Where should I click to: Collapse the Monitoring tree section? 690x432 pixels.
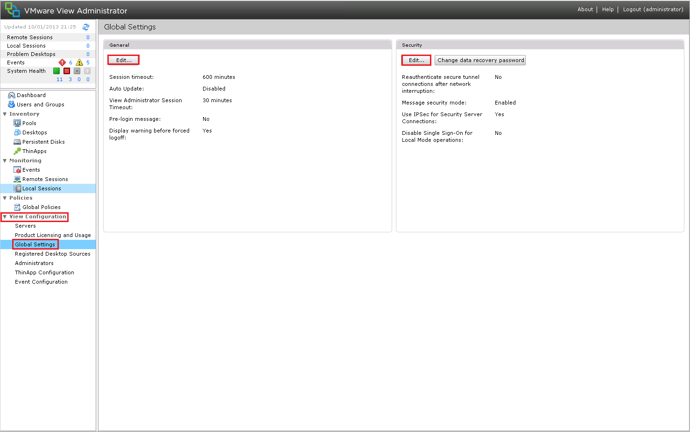point(5,160)
